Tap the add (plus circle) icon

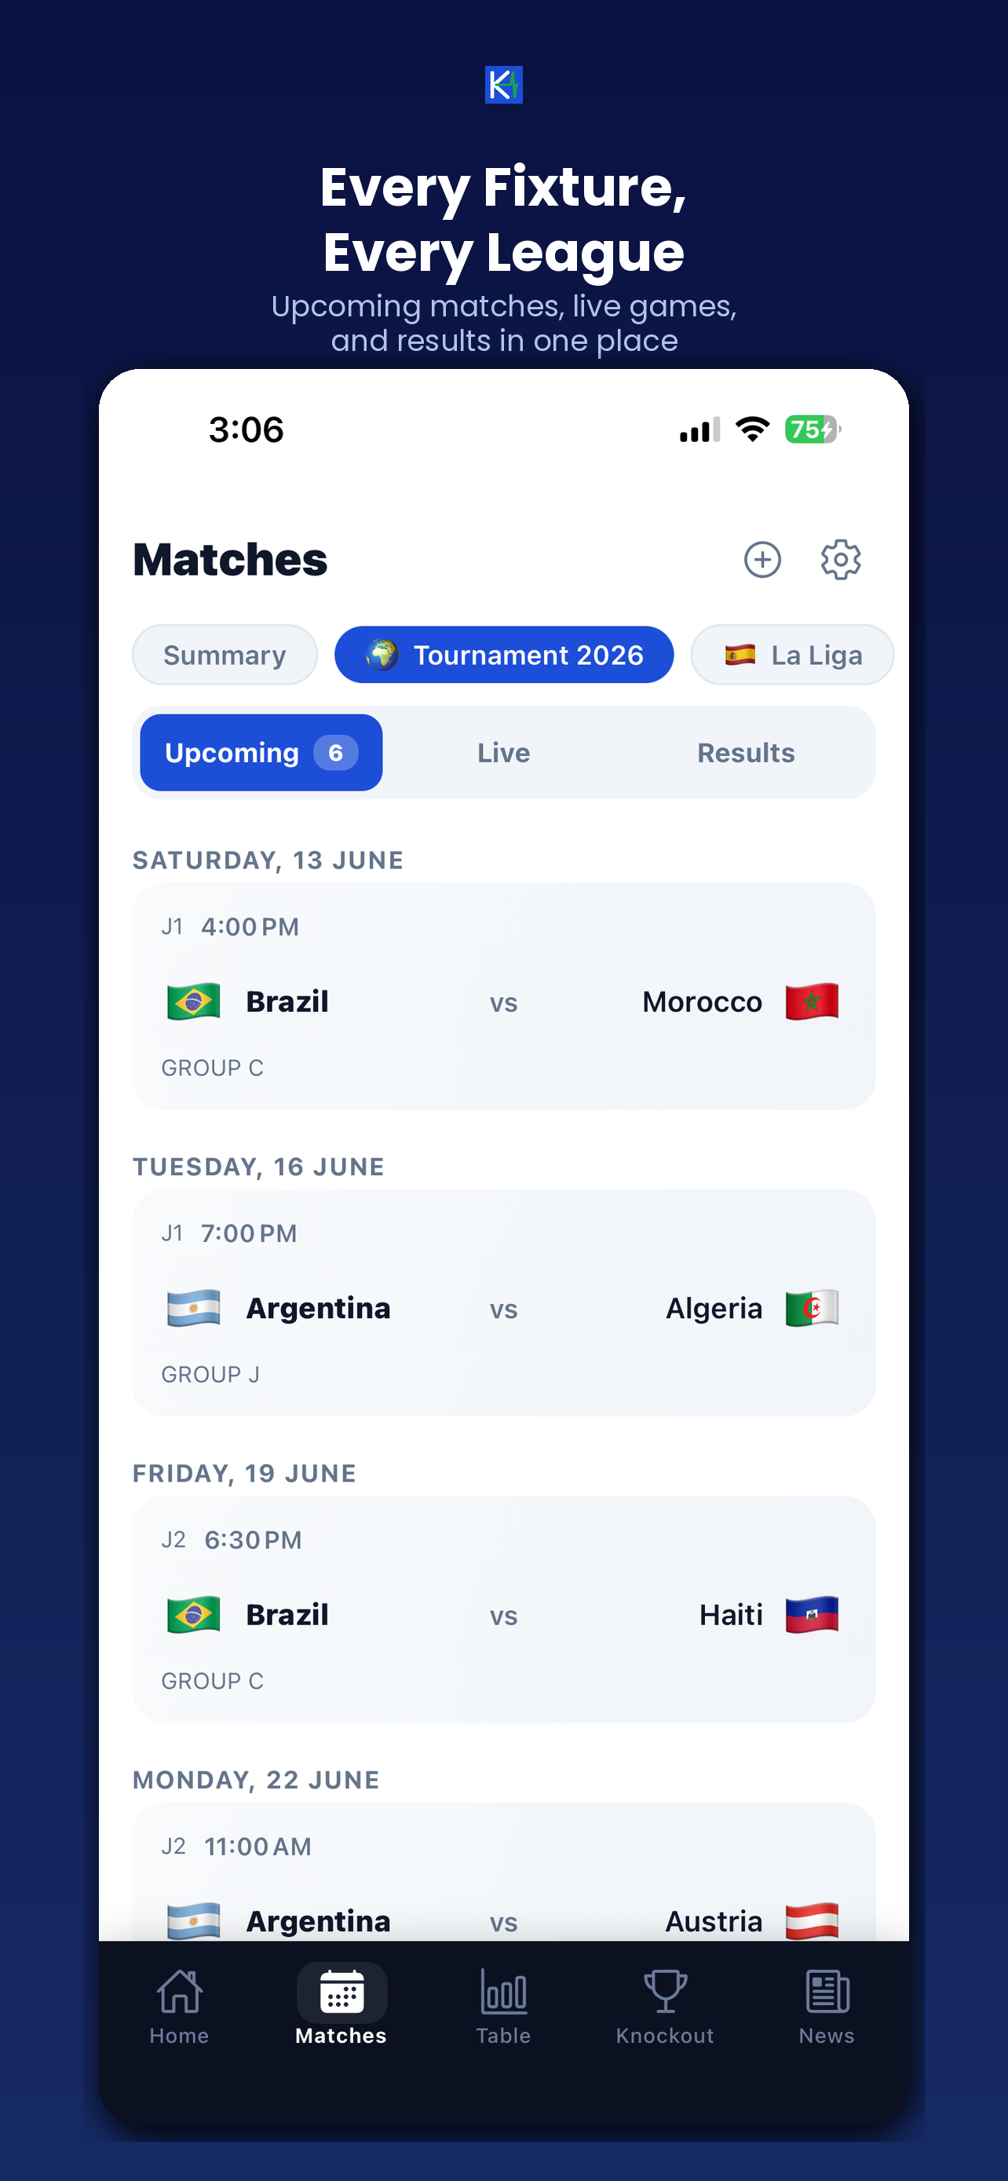761,560
